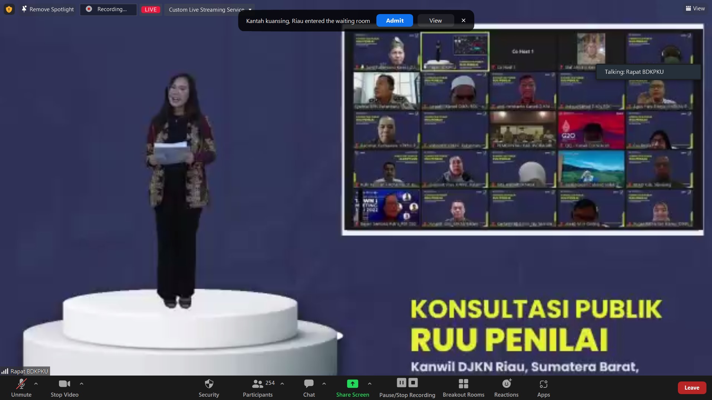The width and height of the screenshot is (712, 400).
Task: Expand audio options arrow beside Unmute
Action: (36, 384)
